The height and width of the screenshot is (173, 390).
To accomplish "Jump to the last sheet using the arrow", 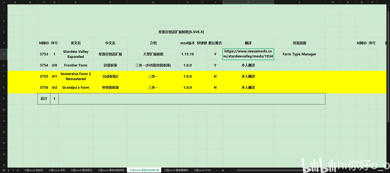I will [x=17, y=170].
